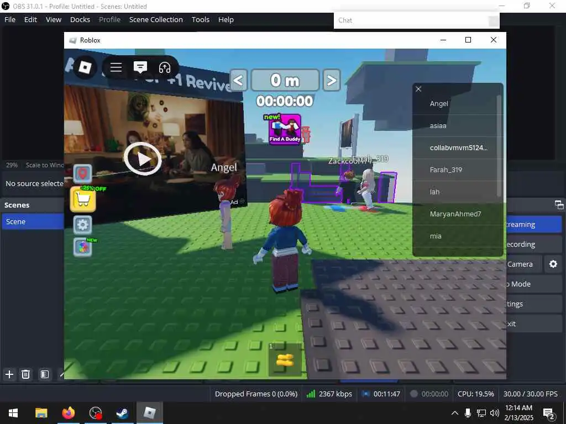Viewport: 566px width, 424px height.
Task: Play the video advertisement
Action: click(143, 158)
